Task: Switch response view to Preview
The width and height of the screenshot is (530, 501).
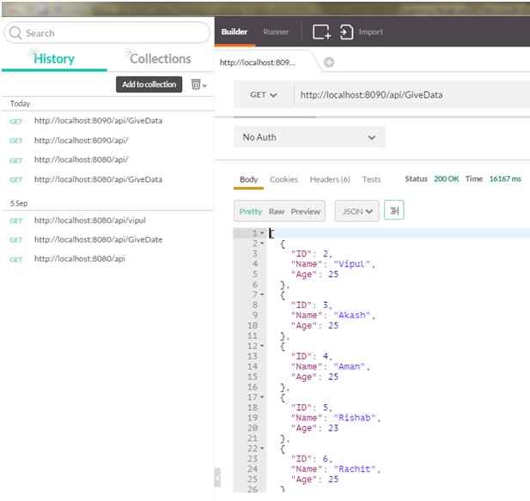Action: pyautogui.click(x=305, y=211)
